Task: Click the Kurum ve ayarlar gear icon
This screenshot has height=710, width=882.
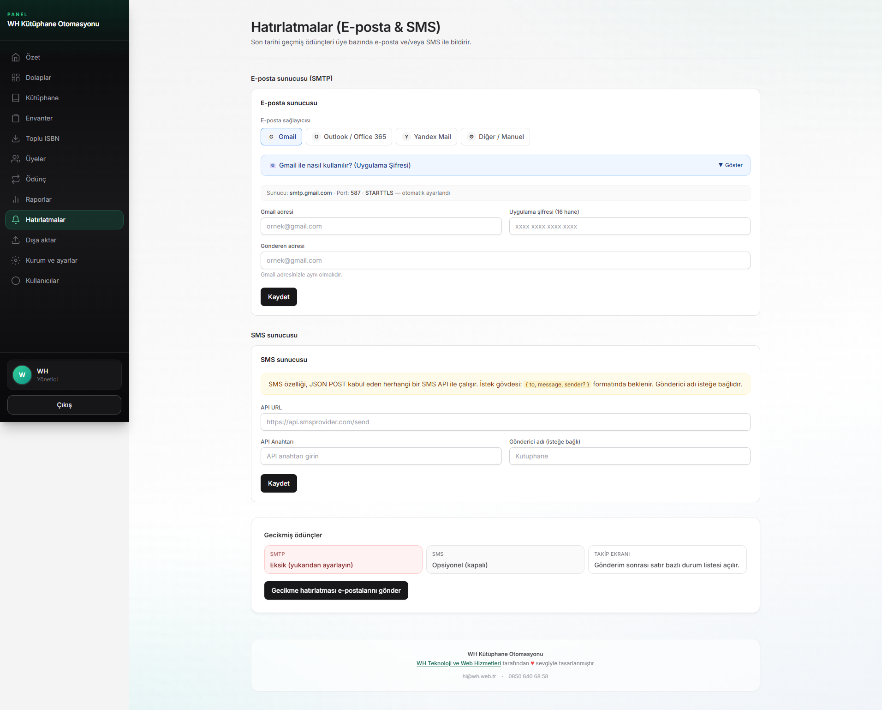Action: (16, 260)
